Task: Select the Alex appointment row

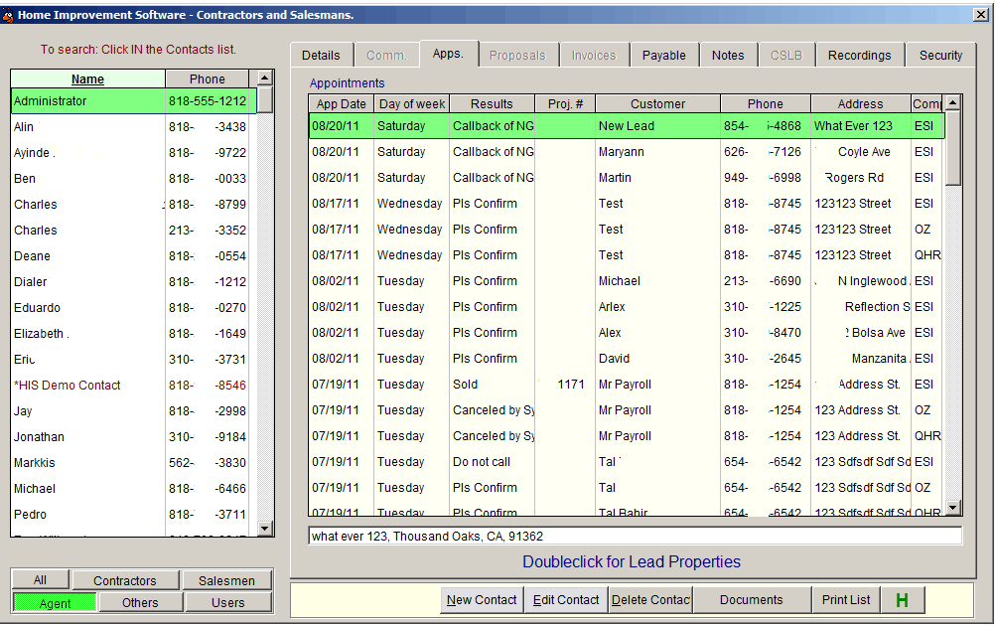Action: click(627, 333)
